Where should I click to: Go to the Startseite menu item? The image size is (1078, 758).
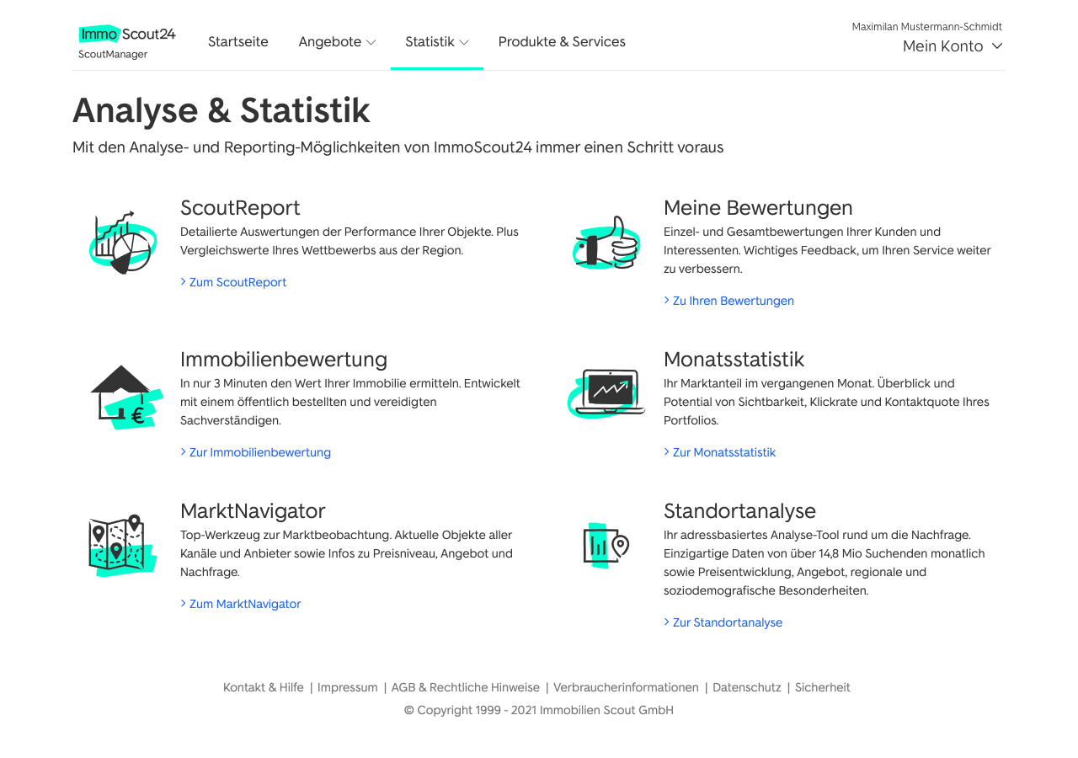[238, 42]
